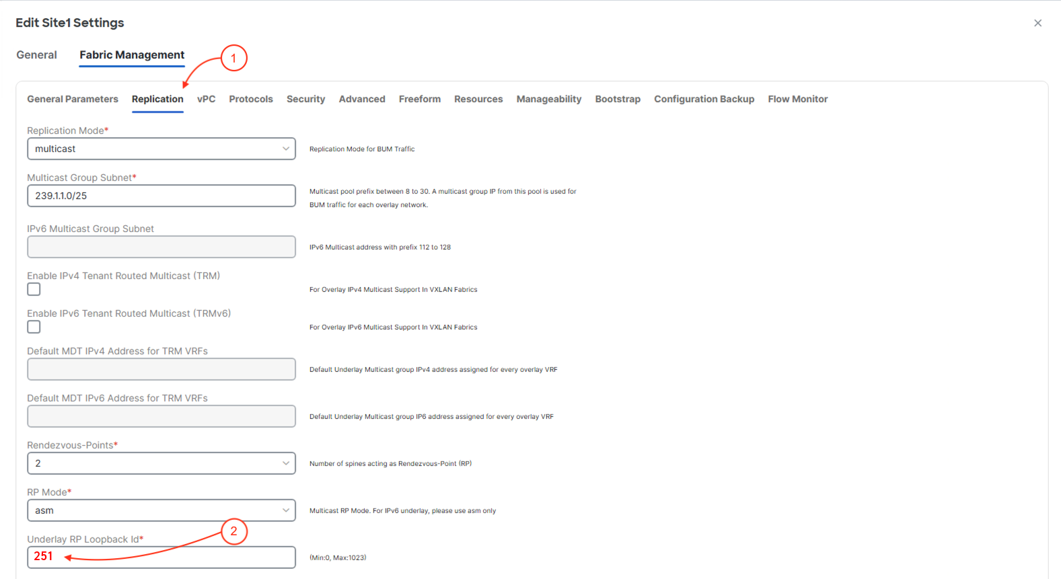
Task: Switch to the General tab
Action: pyautogui.click(x=36, y=55)
